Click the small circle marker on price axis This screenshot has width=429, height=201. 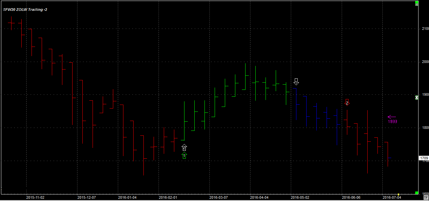point(417,97)
